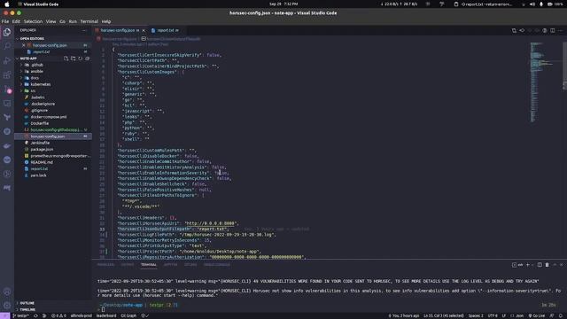Split the terminal panel
The image size is (567, 319).
(540, 265)
